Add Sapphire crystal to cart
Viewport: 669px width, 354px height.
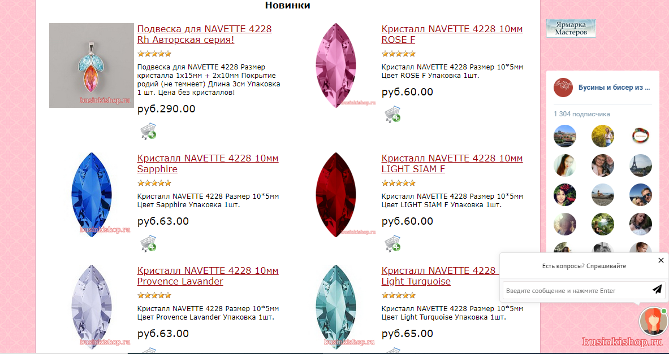148,243
